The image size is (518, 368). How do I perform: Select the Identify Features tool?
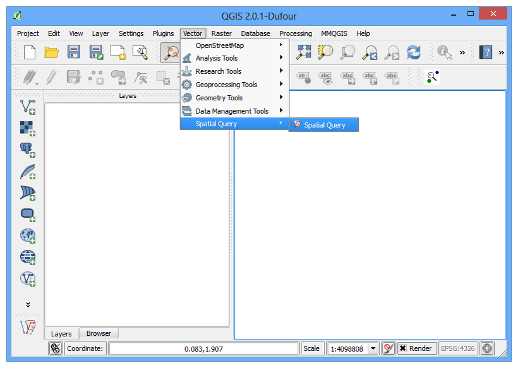coord(444,52)
